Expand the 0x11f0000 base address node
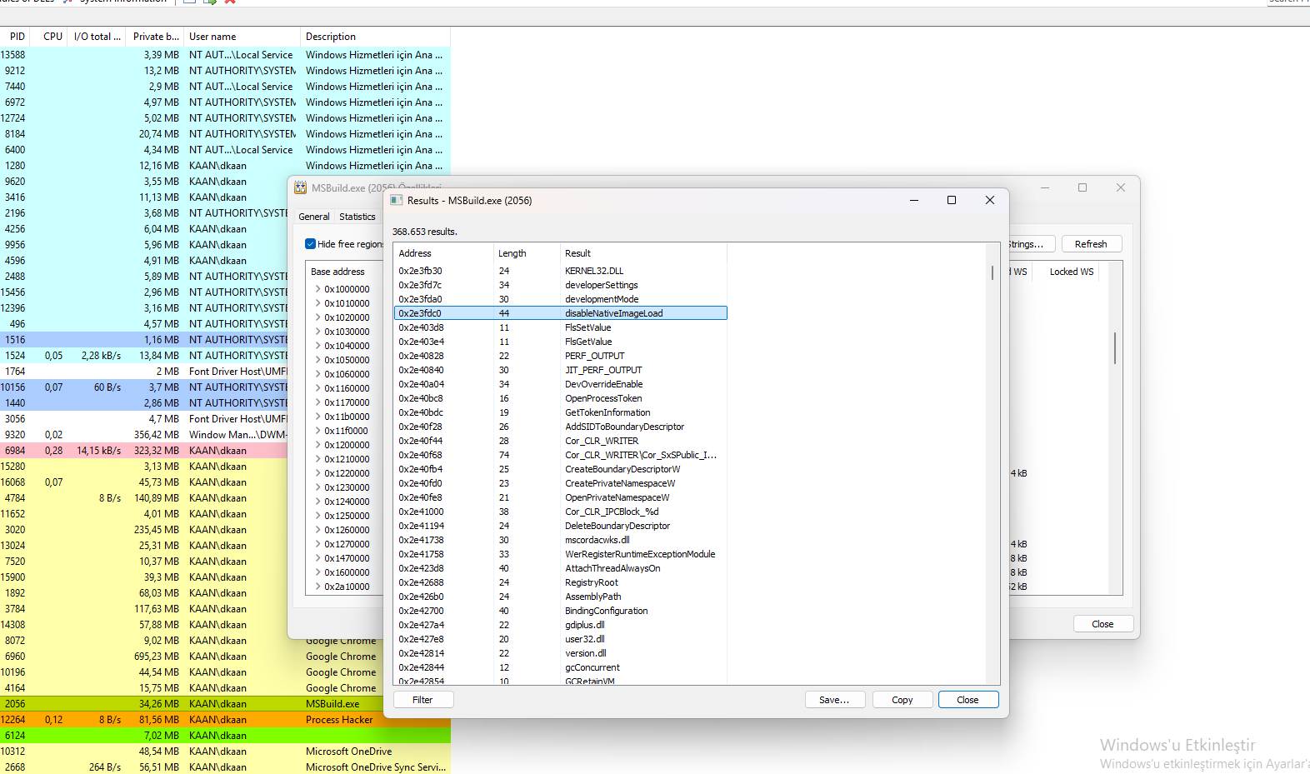 click(x=317, y=431)
